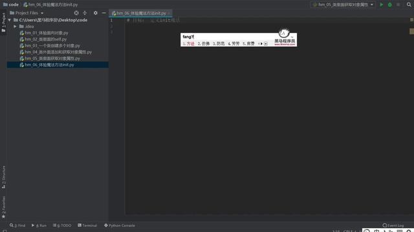Open the Terminal tool window
Viewport: 414px width, 232px height.
[87, 226]
